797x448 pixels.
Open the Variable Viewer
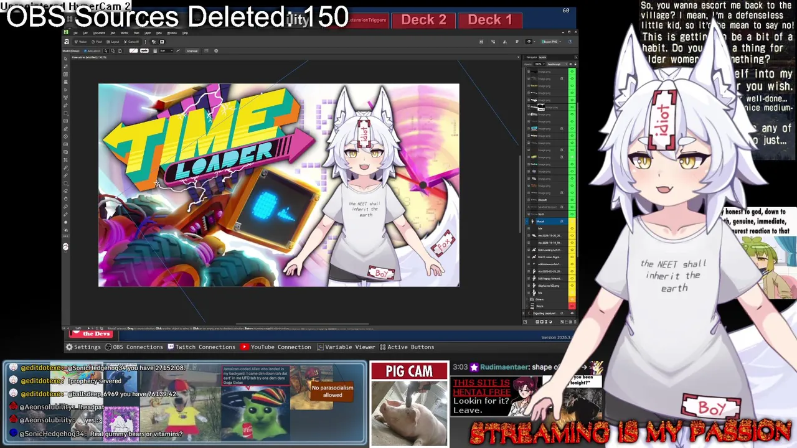click(x=346, y=347)
